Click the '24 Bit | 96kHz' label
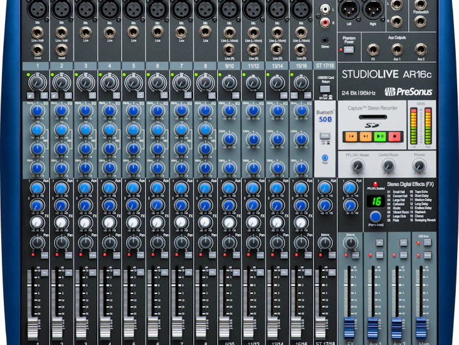459x345 pixels. click(x=359, y=93)
